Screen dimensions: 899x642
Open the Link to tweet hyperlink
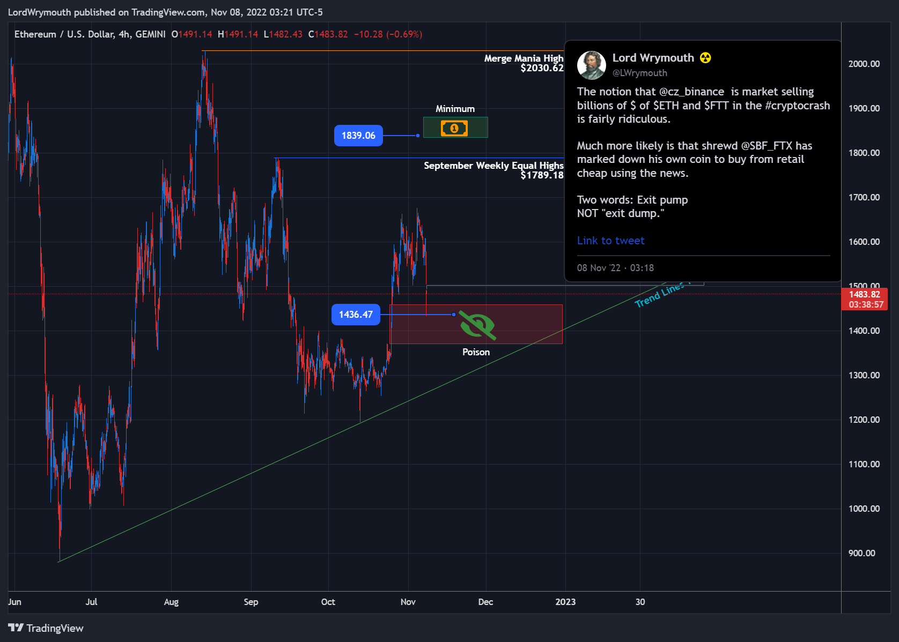(x=610, y=241)
